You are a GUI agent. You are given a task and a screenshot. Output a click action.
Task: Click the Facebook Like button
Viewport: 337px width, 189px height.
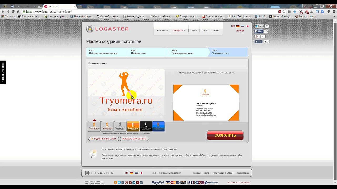point(259,31)
